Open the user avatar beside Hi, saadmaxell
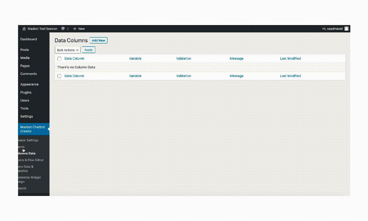The width and height of the screenshot is (368, 221). 346,29
